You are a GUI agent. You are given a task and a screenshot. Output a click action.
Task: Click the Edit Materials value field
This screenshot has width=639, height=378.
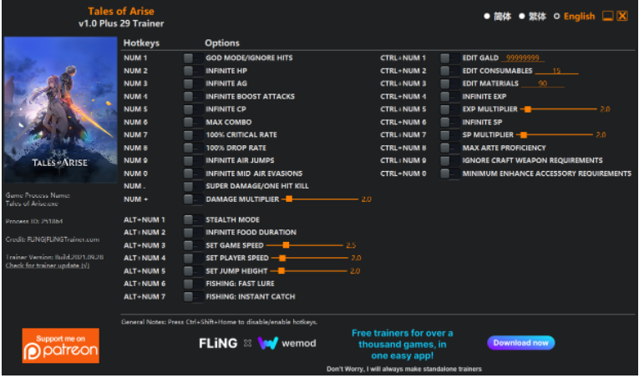pyautogui.click(x=543, y=83)
